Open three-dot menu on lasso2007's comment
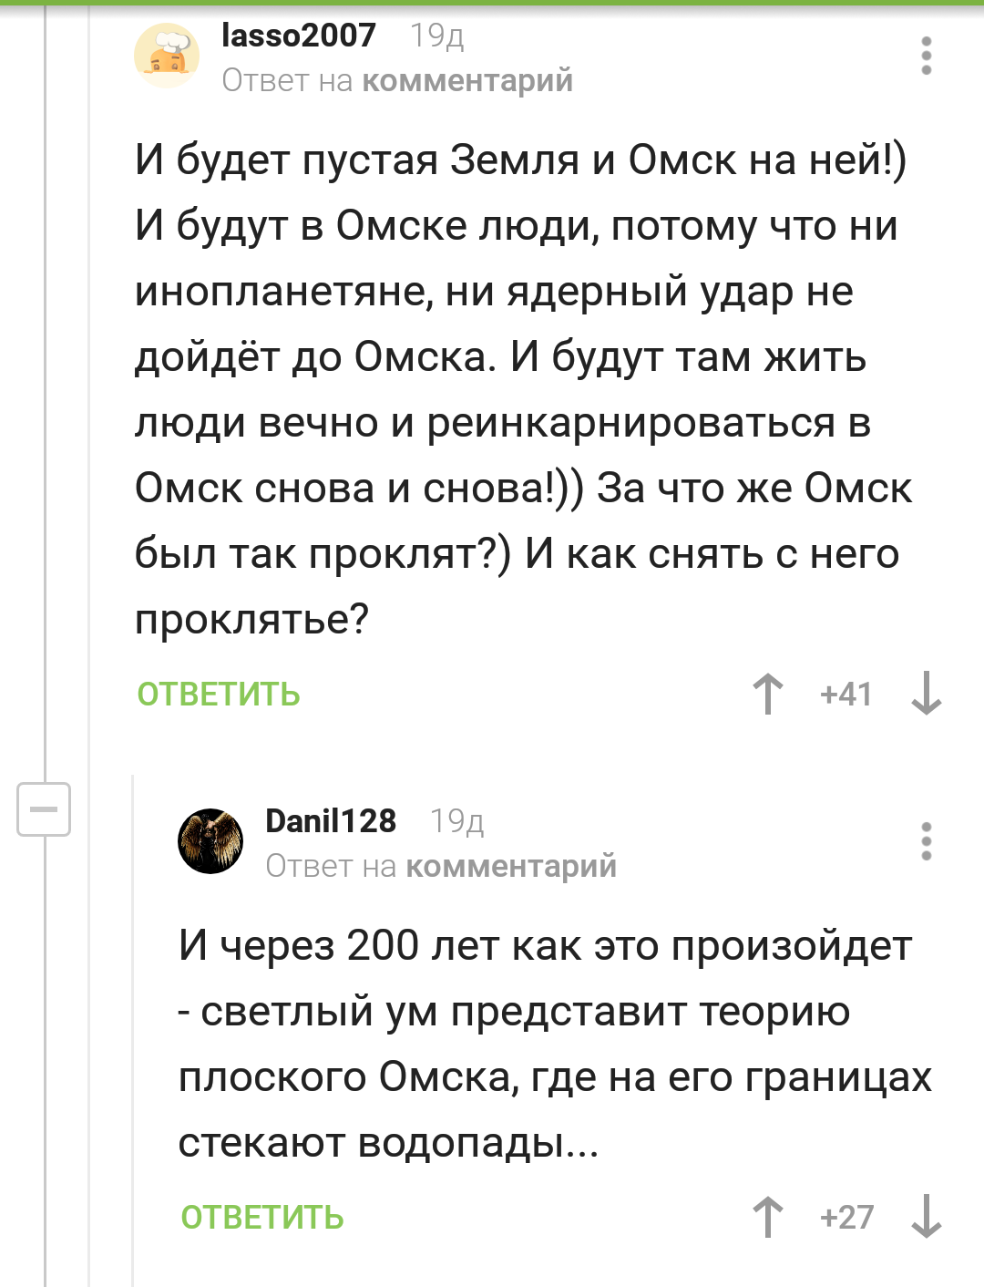 (927, 56)
